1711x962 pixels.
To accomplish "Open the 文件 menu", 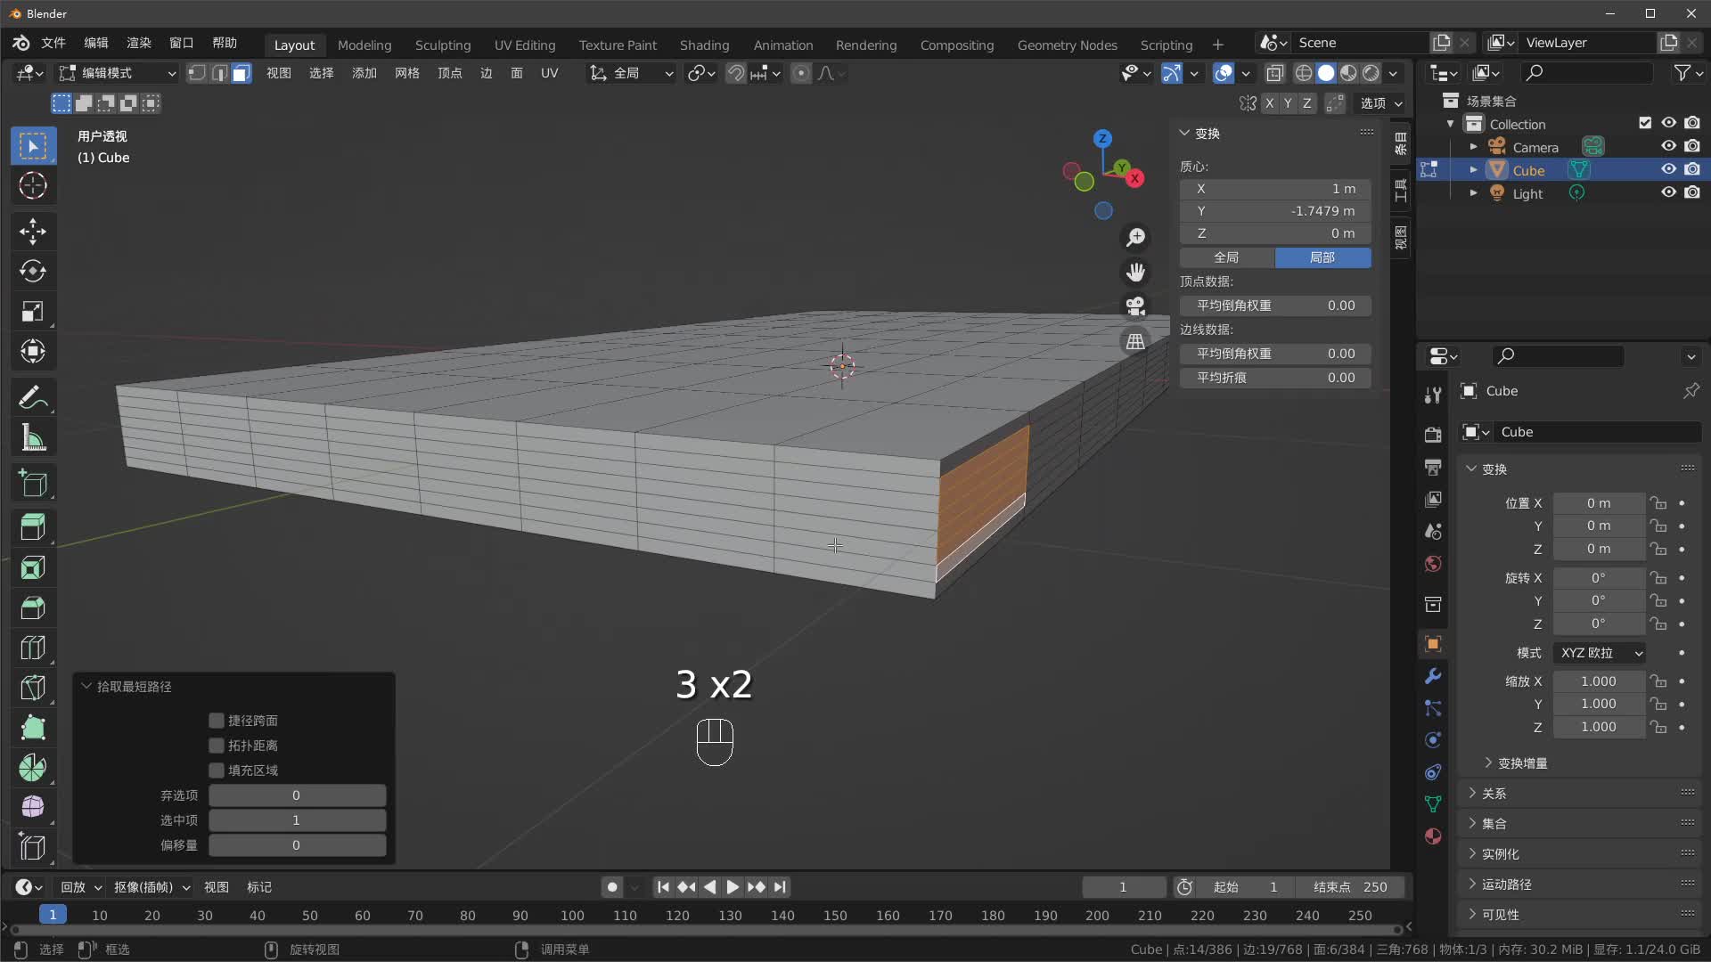I will [x=53, y=43].
